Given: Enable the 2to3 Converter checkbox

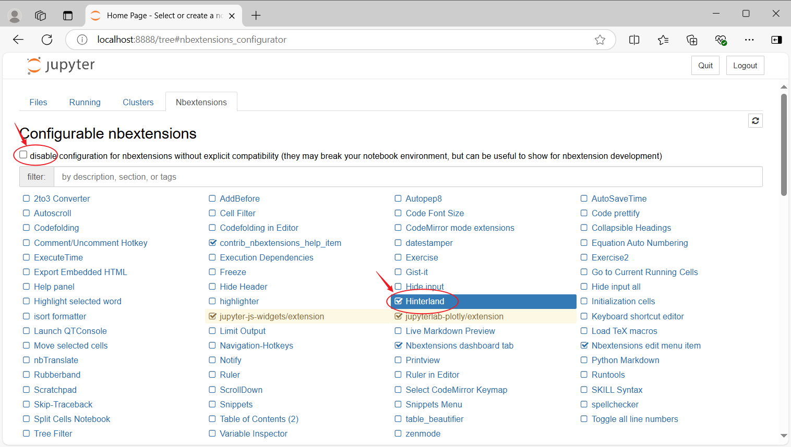Looking at the screenshot, I should (x=26, y=198).
